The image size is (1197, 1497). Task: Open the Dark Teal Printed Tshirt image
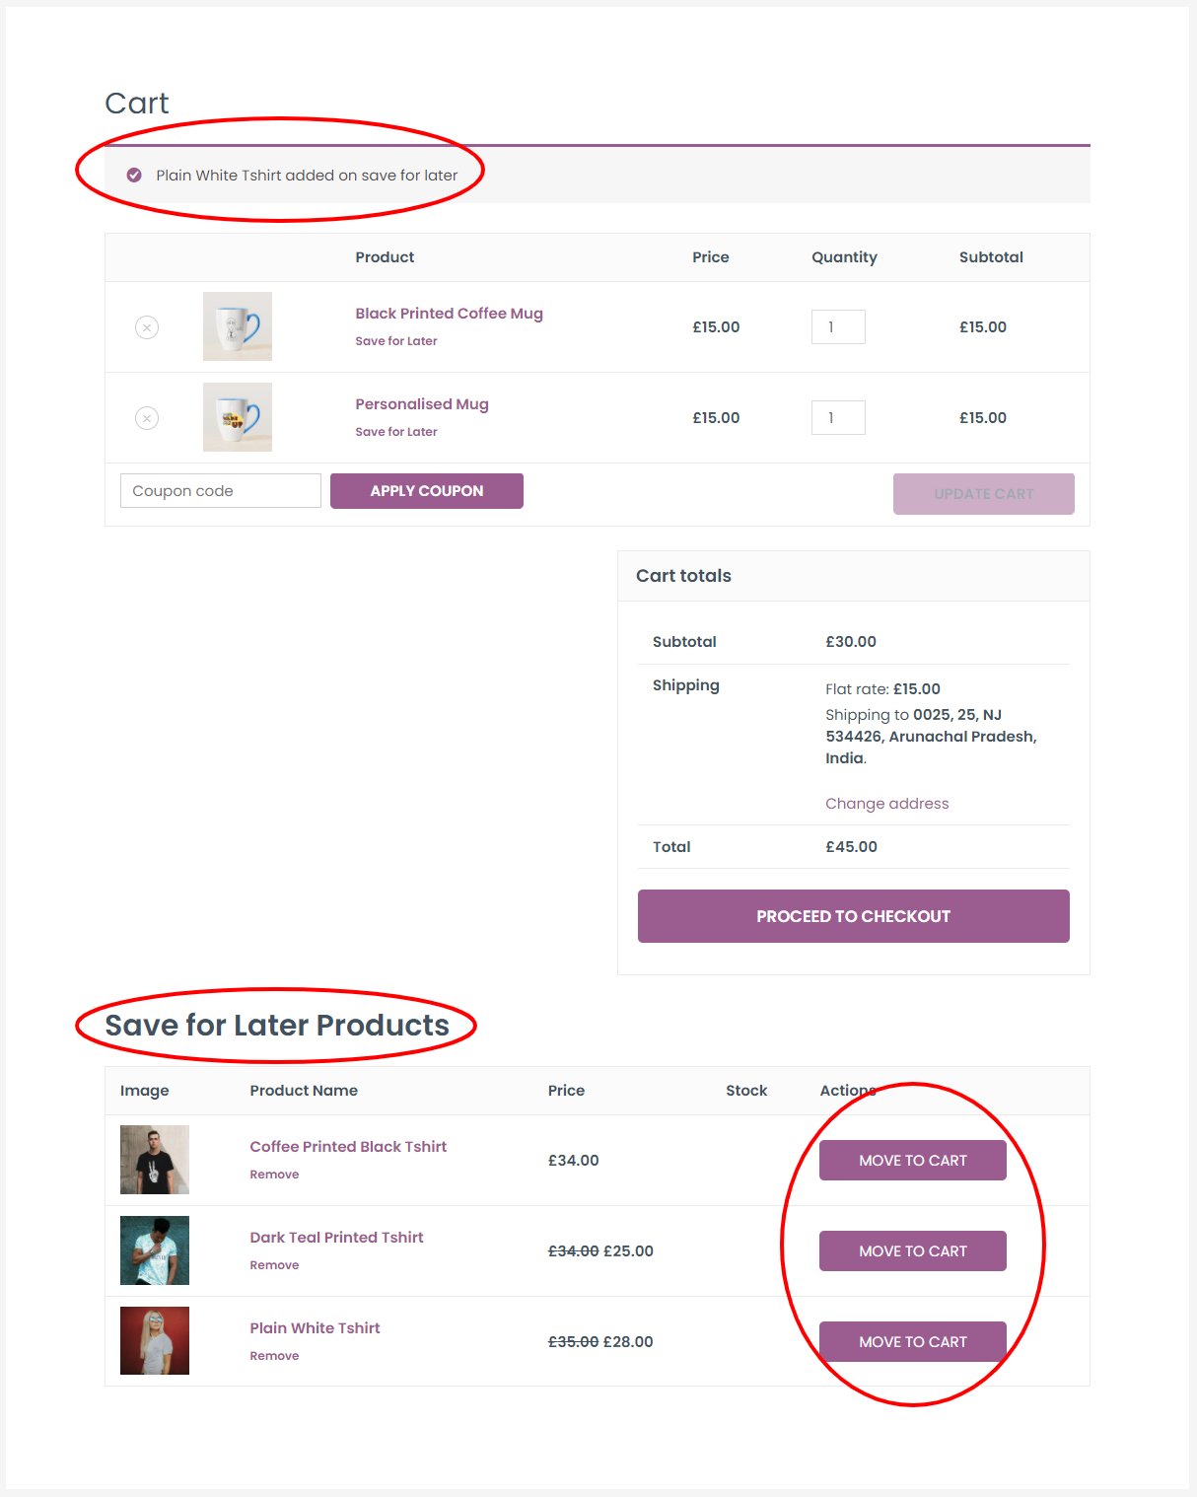tap(155, 1250)
